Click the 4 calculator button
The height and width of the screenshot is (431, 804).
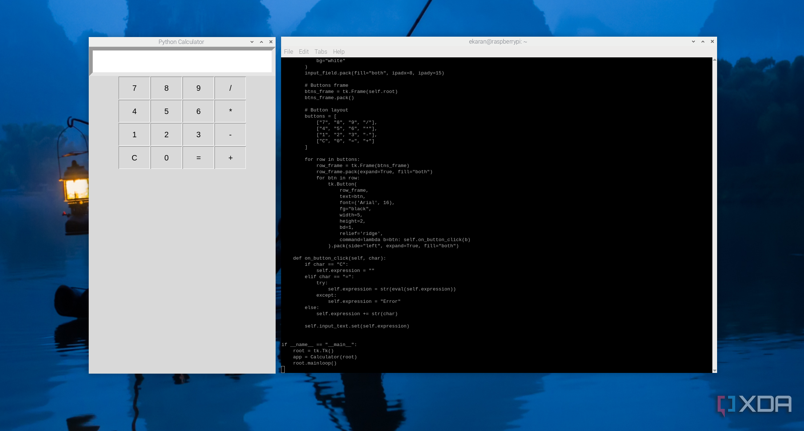tap(134, 111)
